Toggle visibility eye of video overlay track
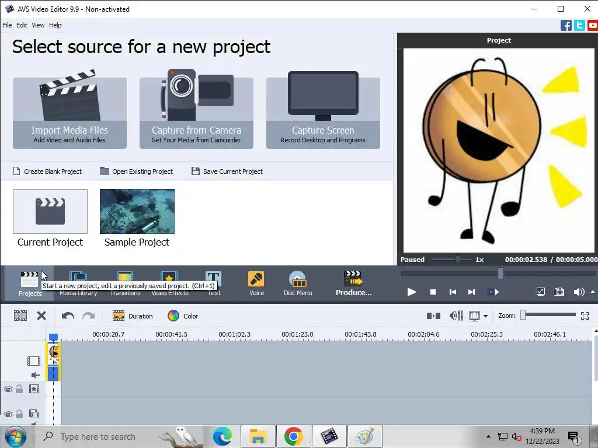598x448 pixels. coord(8,414)
